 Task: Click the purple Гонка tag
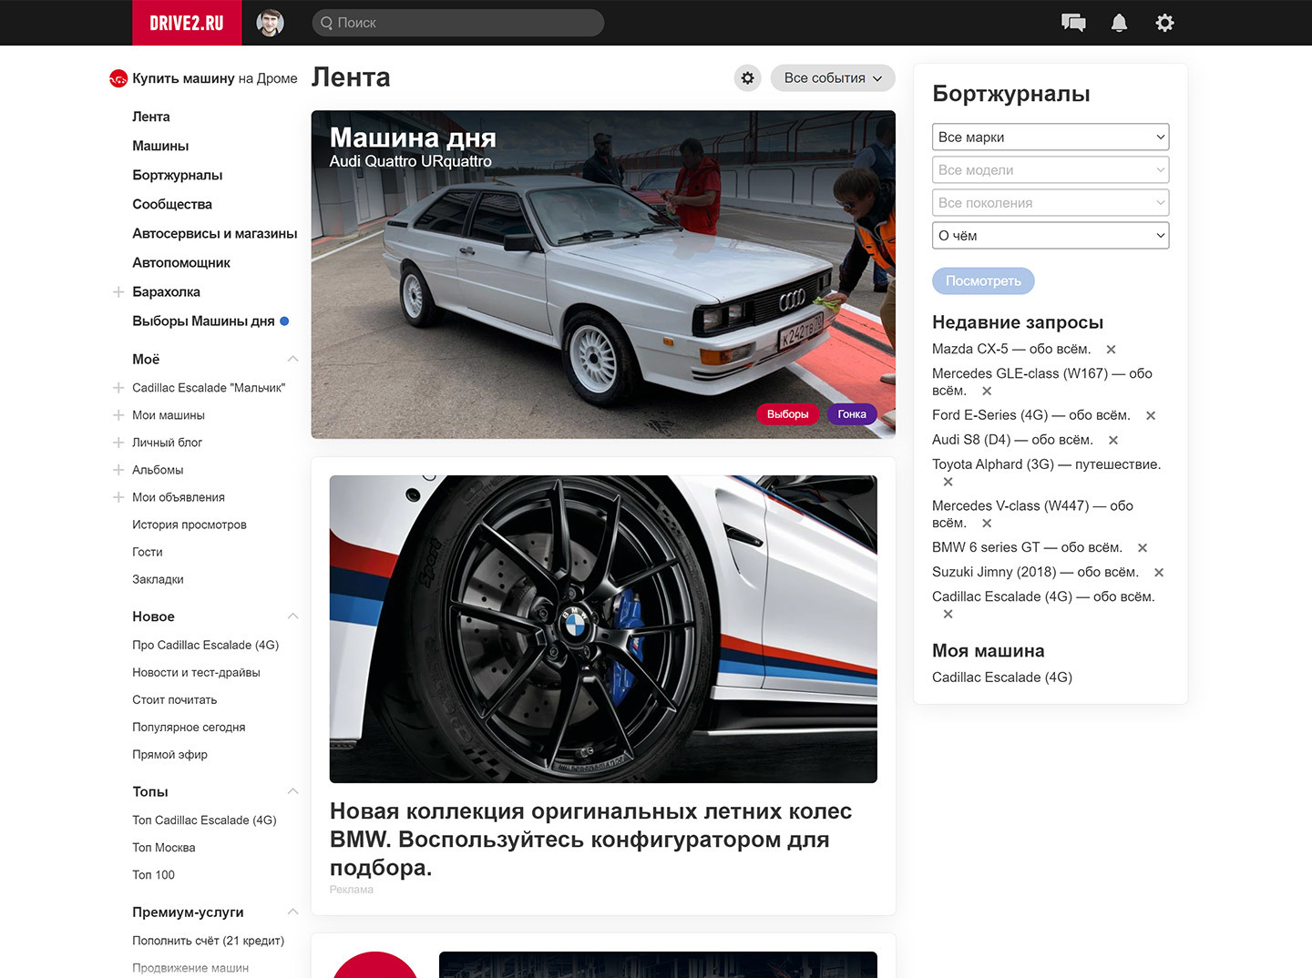(x=852, y=414)
